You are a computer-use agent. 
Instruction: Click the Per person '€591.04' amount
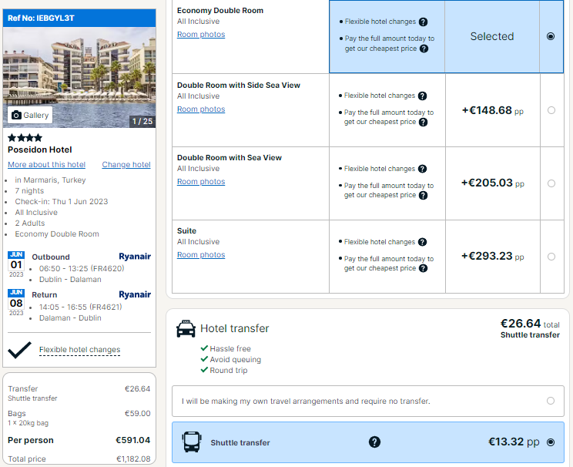pos(133,440)
